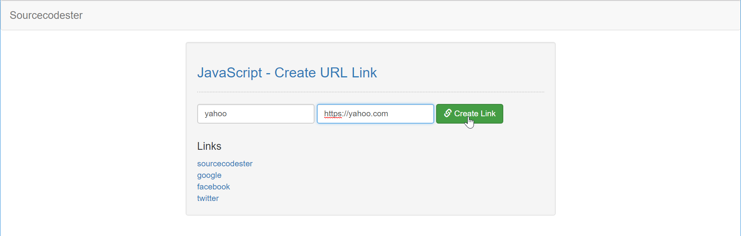Click empty space right of 'yahoo' name text

(x=270, y=114)
